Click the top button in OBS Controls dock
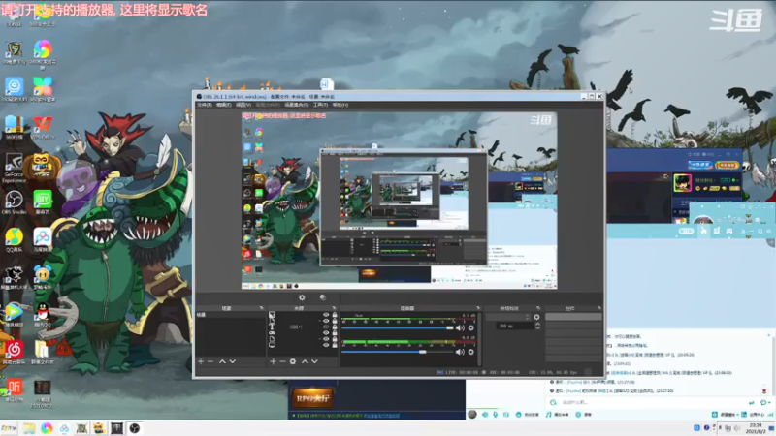The height and width of the screenshot is (436, 776). pyautogui.click(x=573, y=317)
